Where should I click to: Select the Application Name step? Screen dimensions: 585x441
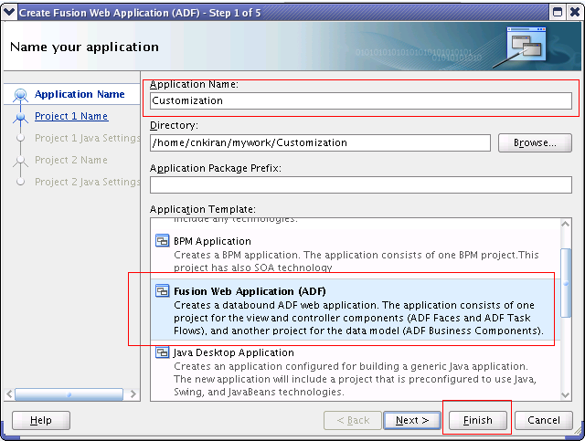point(80,94)
